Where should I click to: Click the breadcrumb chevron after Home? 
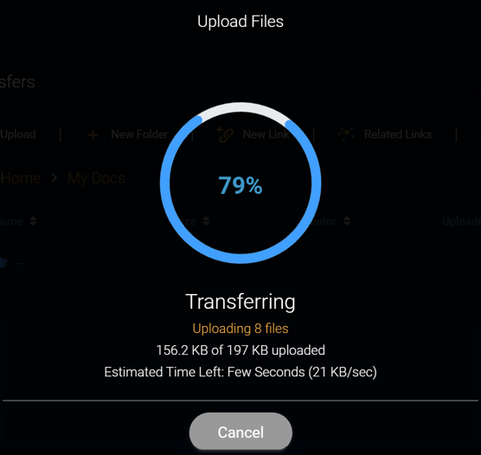pos(55,177)
